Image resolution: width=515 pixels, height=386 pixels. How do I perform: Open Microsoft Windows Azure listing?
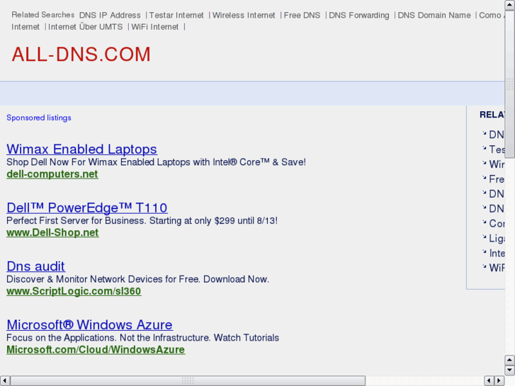pos(90,324)
